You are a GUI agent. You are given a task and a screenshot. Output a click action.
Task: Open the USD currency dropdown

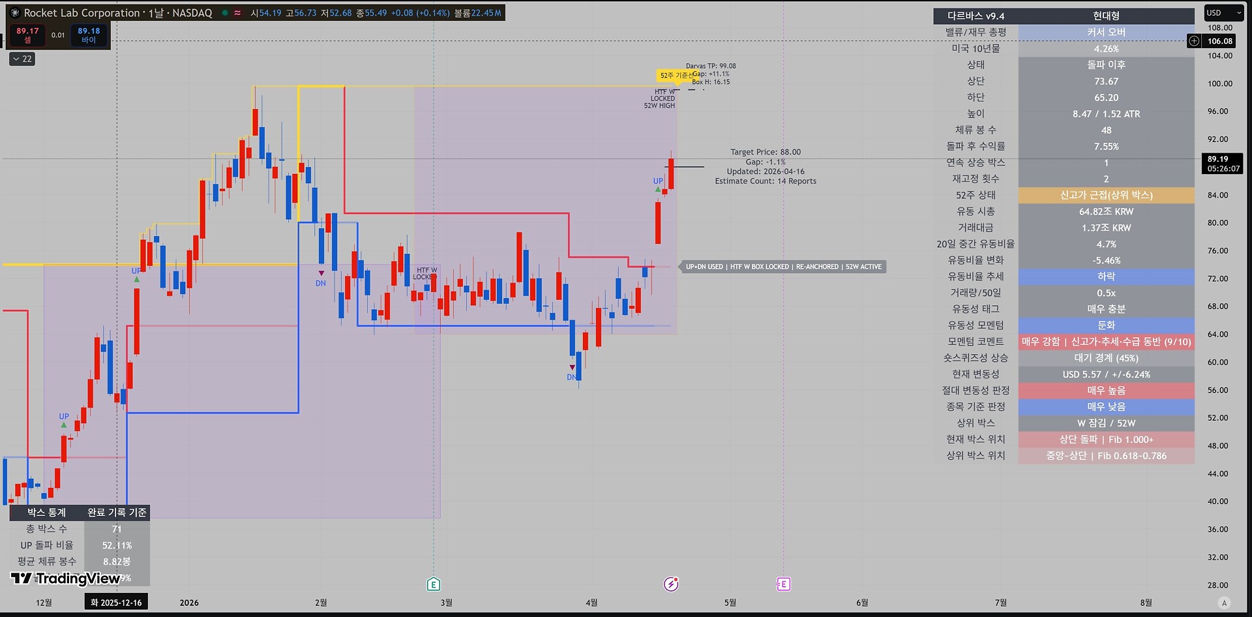click(1224, 13)
